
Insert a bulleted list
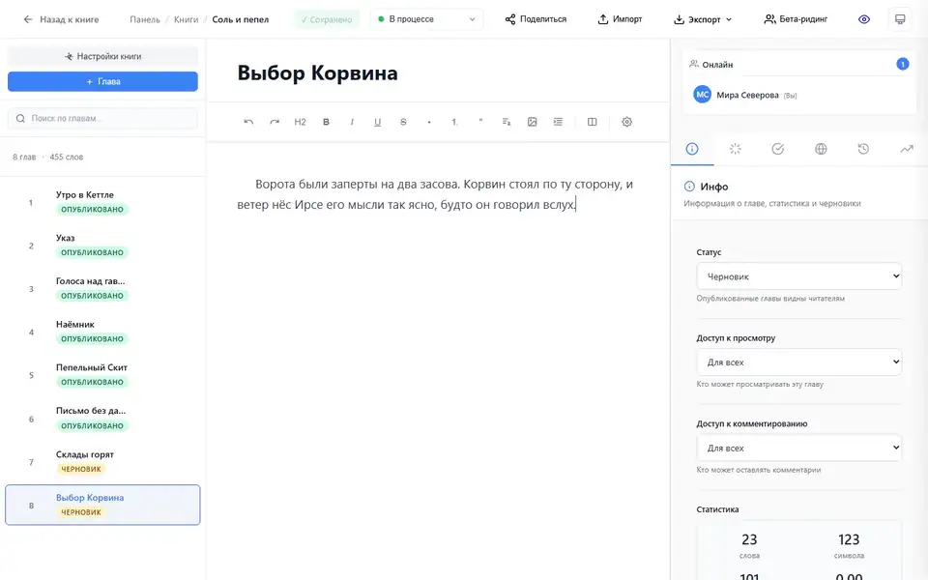pyautogui.click(x=429, y=122)
